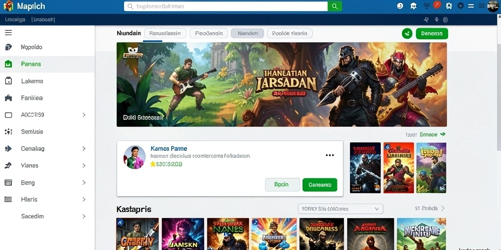Open the featured game banner
Screen dimensions: 501x250
(x=281, y=84)
